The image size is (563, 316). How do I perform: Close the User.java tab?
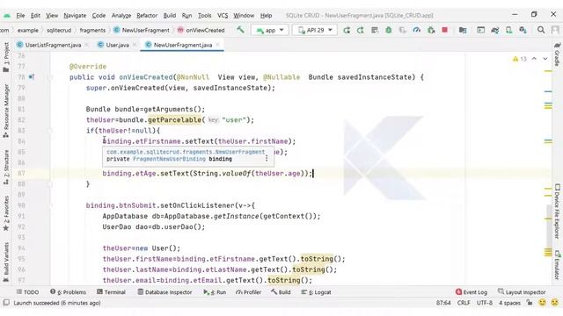point(135,45)
